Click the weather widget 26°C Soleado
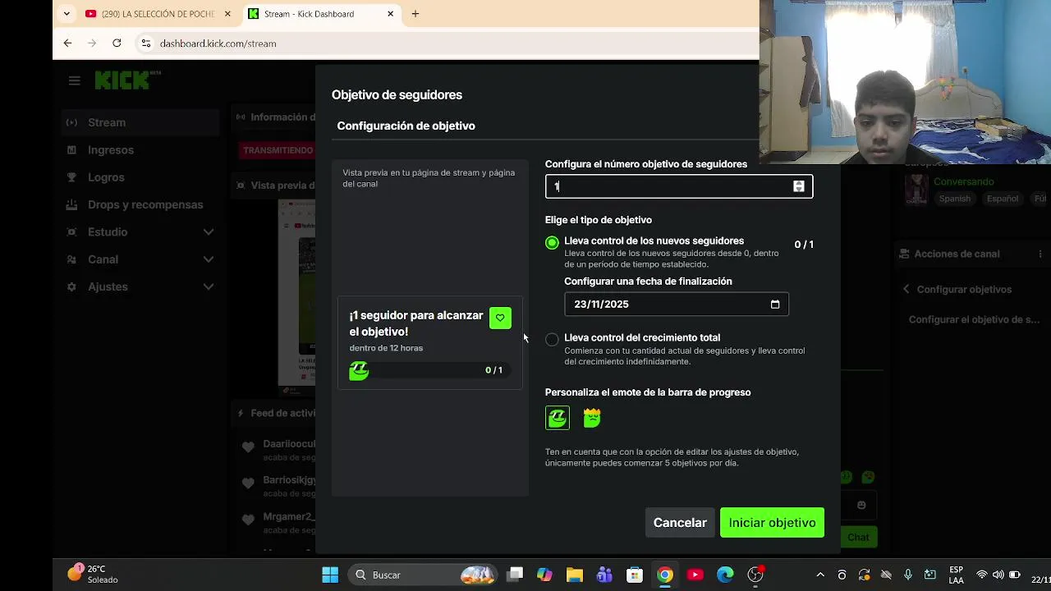 pyautogui.click(x=93, y=574)
